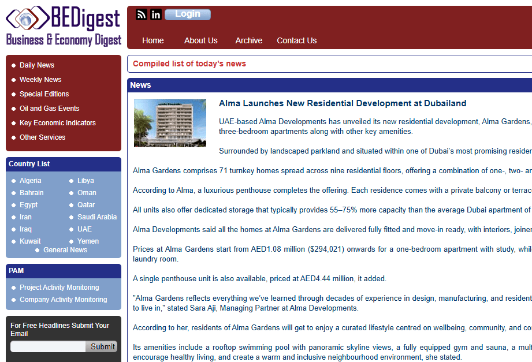The width and height of the screenshot is (532, 362).
Task: Open Other Services link
Action: [42, 137]
